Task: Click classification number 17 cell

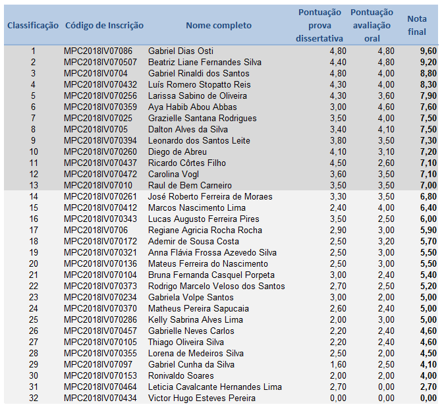Action: pyautogui.click(x=33, y=230)
